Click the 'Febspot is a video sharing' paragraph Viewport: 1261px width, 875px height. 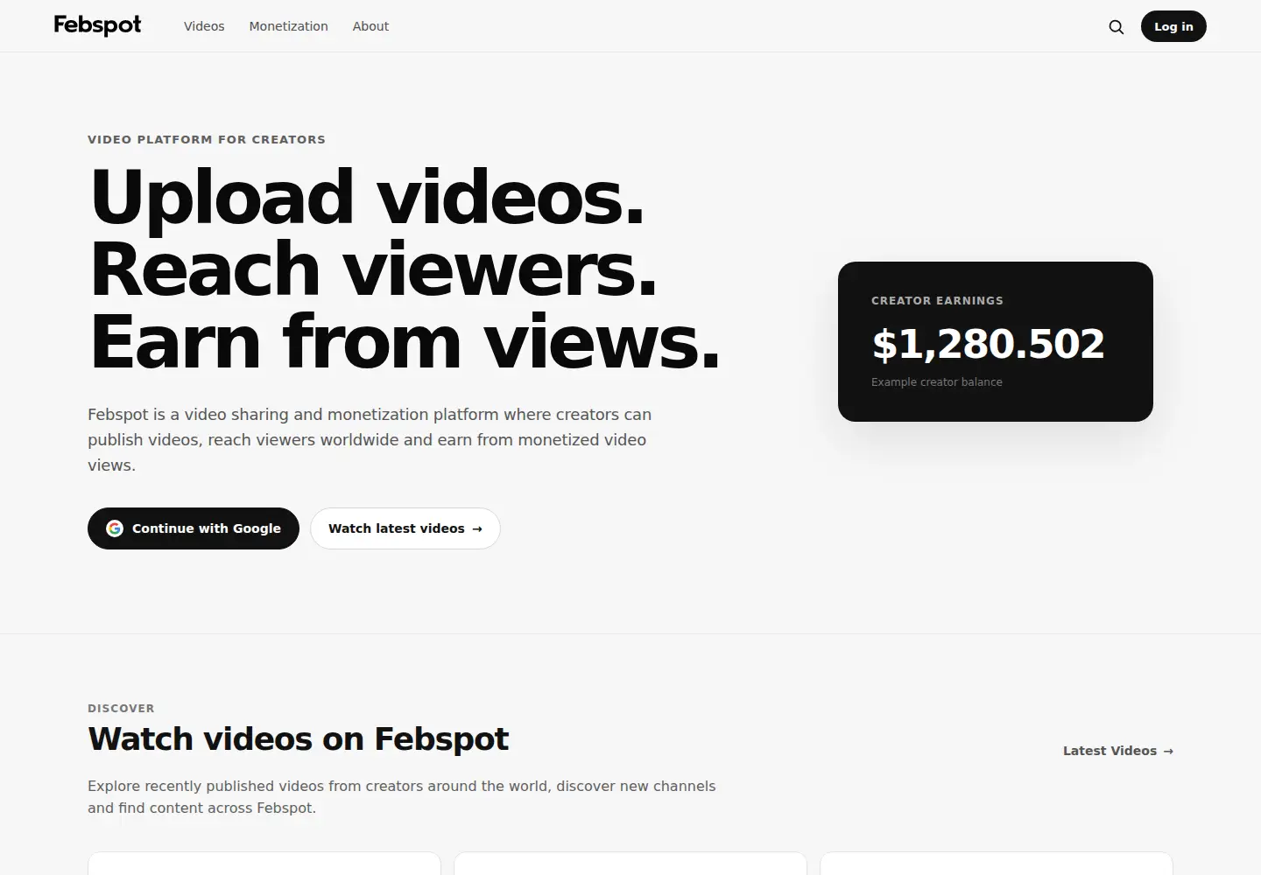370,439
